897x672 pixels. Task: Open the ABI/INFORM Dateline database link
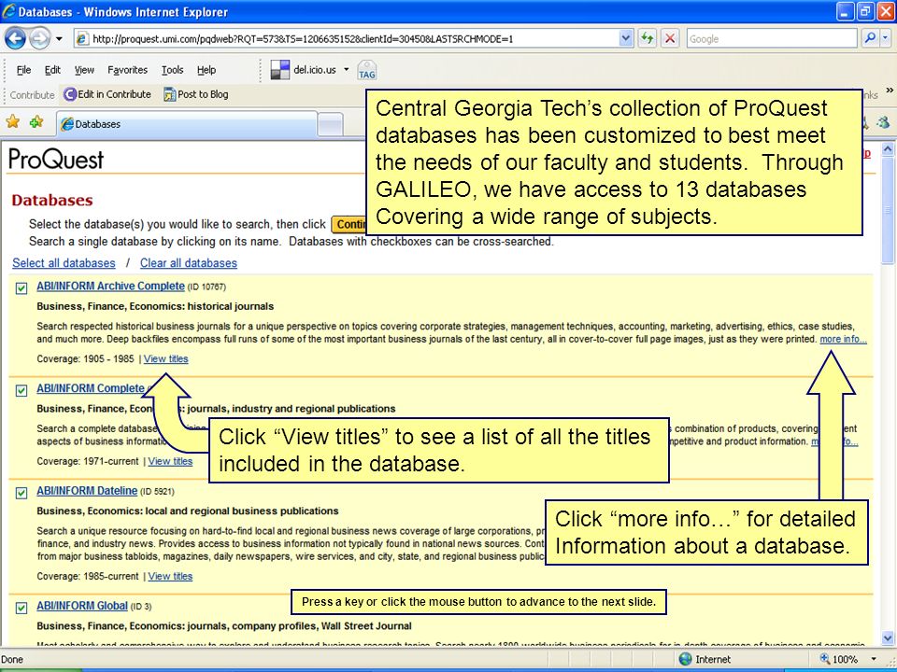[87, 490]
